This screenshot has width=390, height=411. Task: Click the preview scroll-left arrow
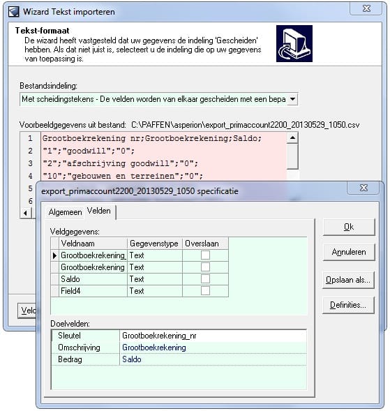26,213
